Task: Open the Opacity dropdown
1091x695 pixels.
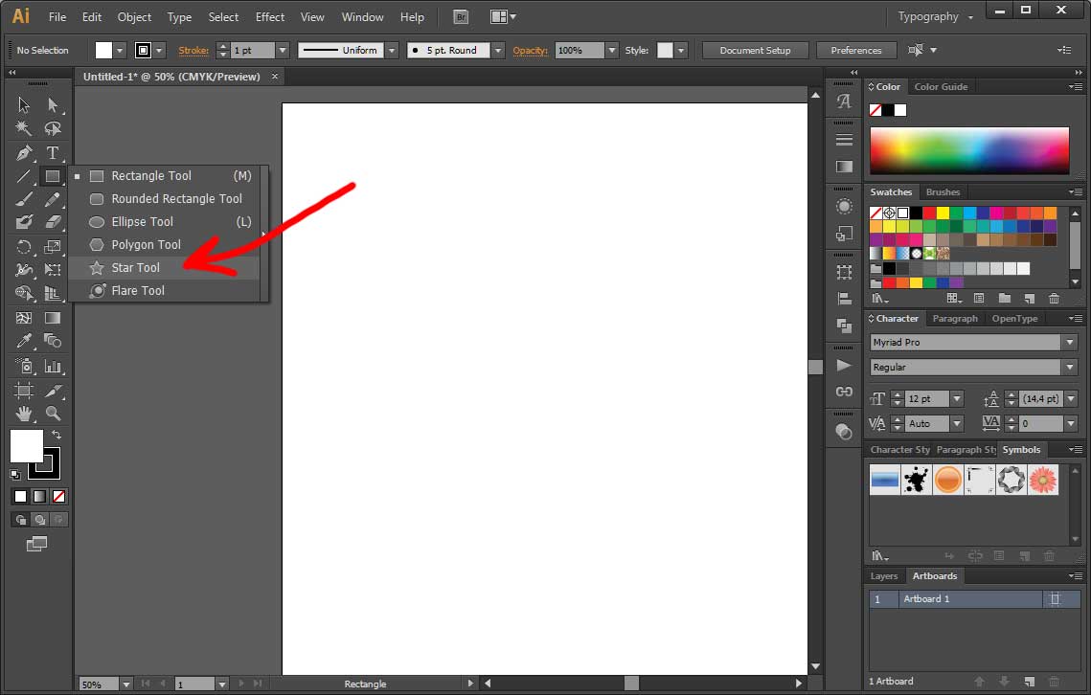Action: (x=610, y=51)
